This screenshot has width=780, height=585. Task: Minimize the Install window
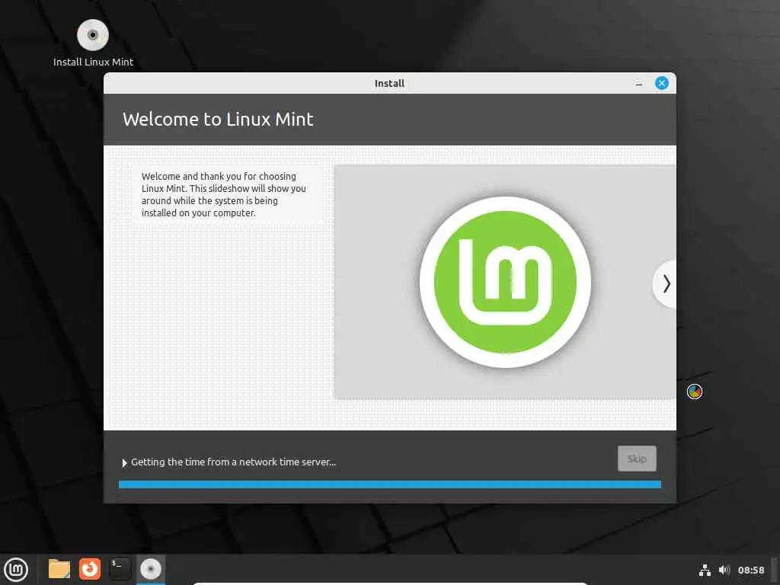639,84
